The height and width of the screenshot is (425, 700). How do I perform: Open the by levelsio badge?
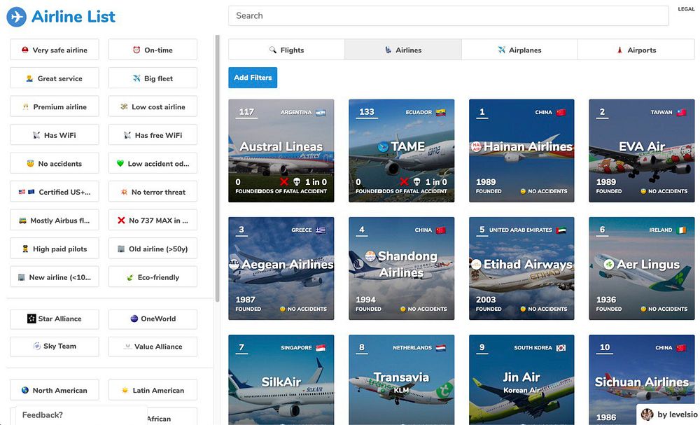pos(668,414)
